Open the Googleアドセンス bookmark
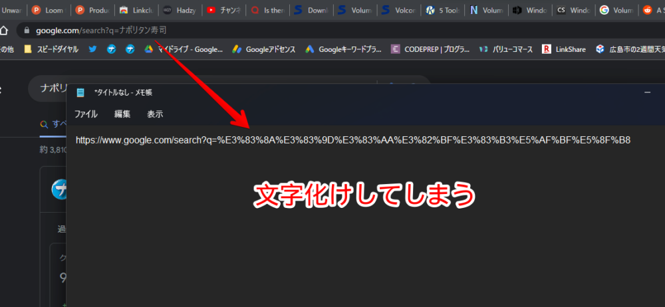 (263, 49)
